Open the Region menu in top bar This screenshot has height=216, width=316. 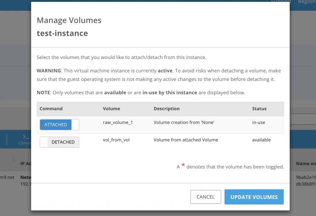pos(306,2)
